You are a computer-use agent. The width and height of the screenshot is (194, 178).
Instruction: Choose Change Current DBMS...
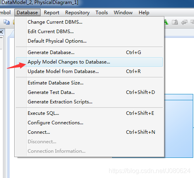pyautogui.click(x=89, y=22)
